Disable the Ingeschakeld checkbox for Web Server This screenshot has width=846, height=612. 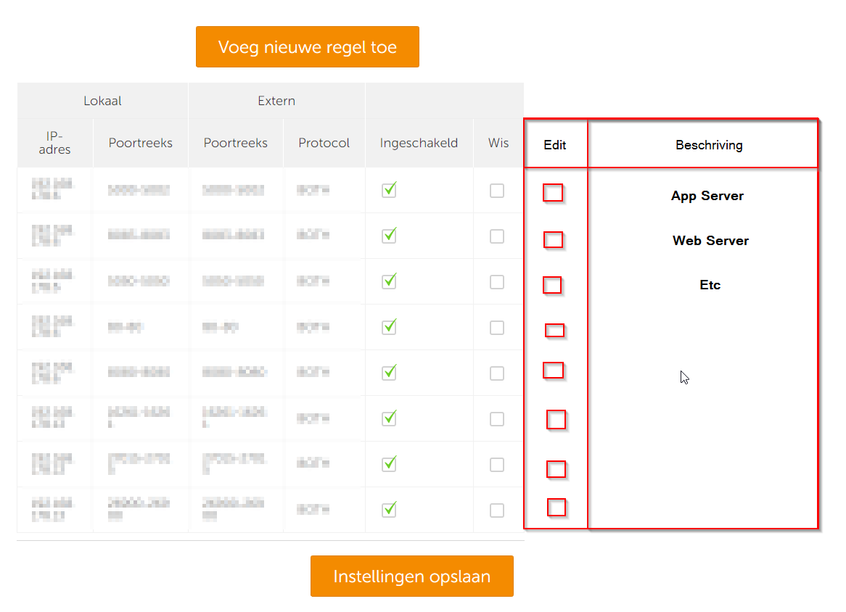[x=389, y=236]
